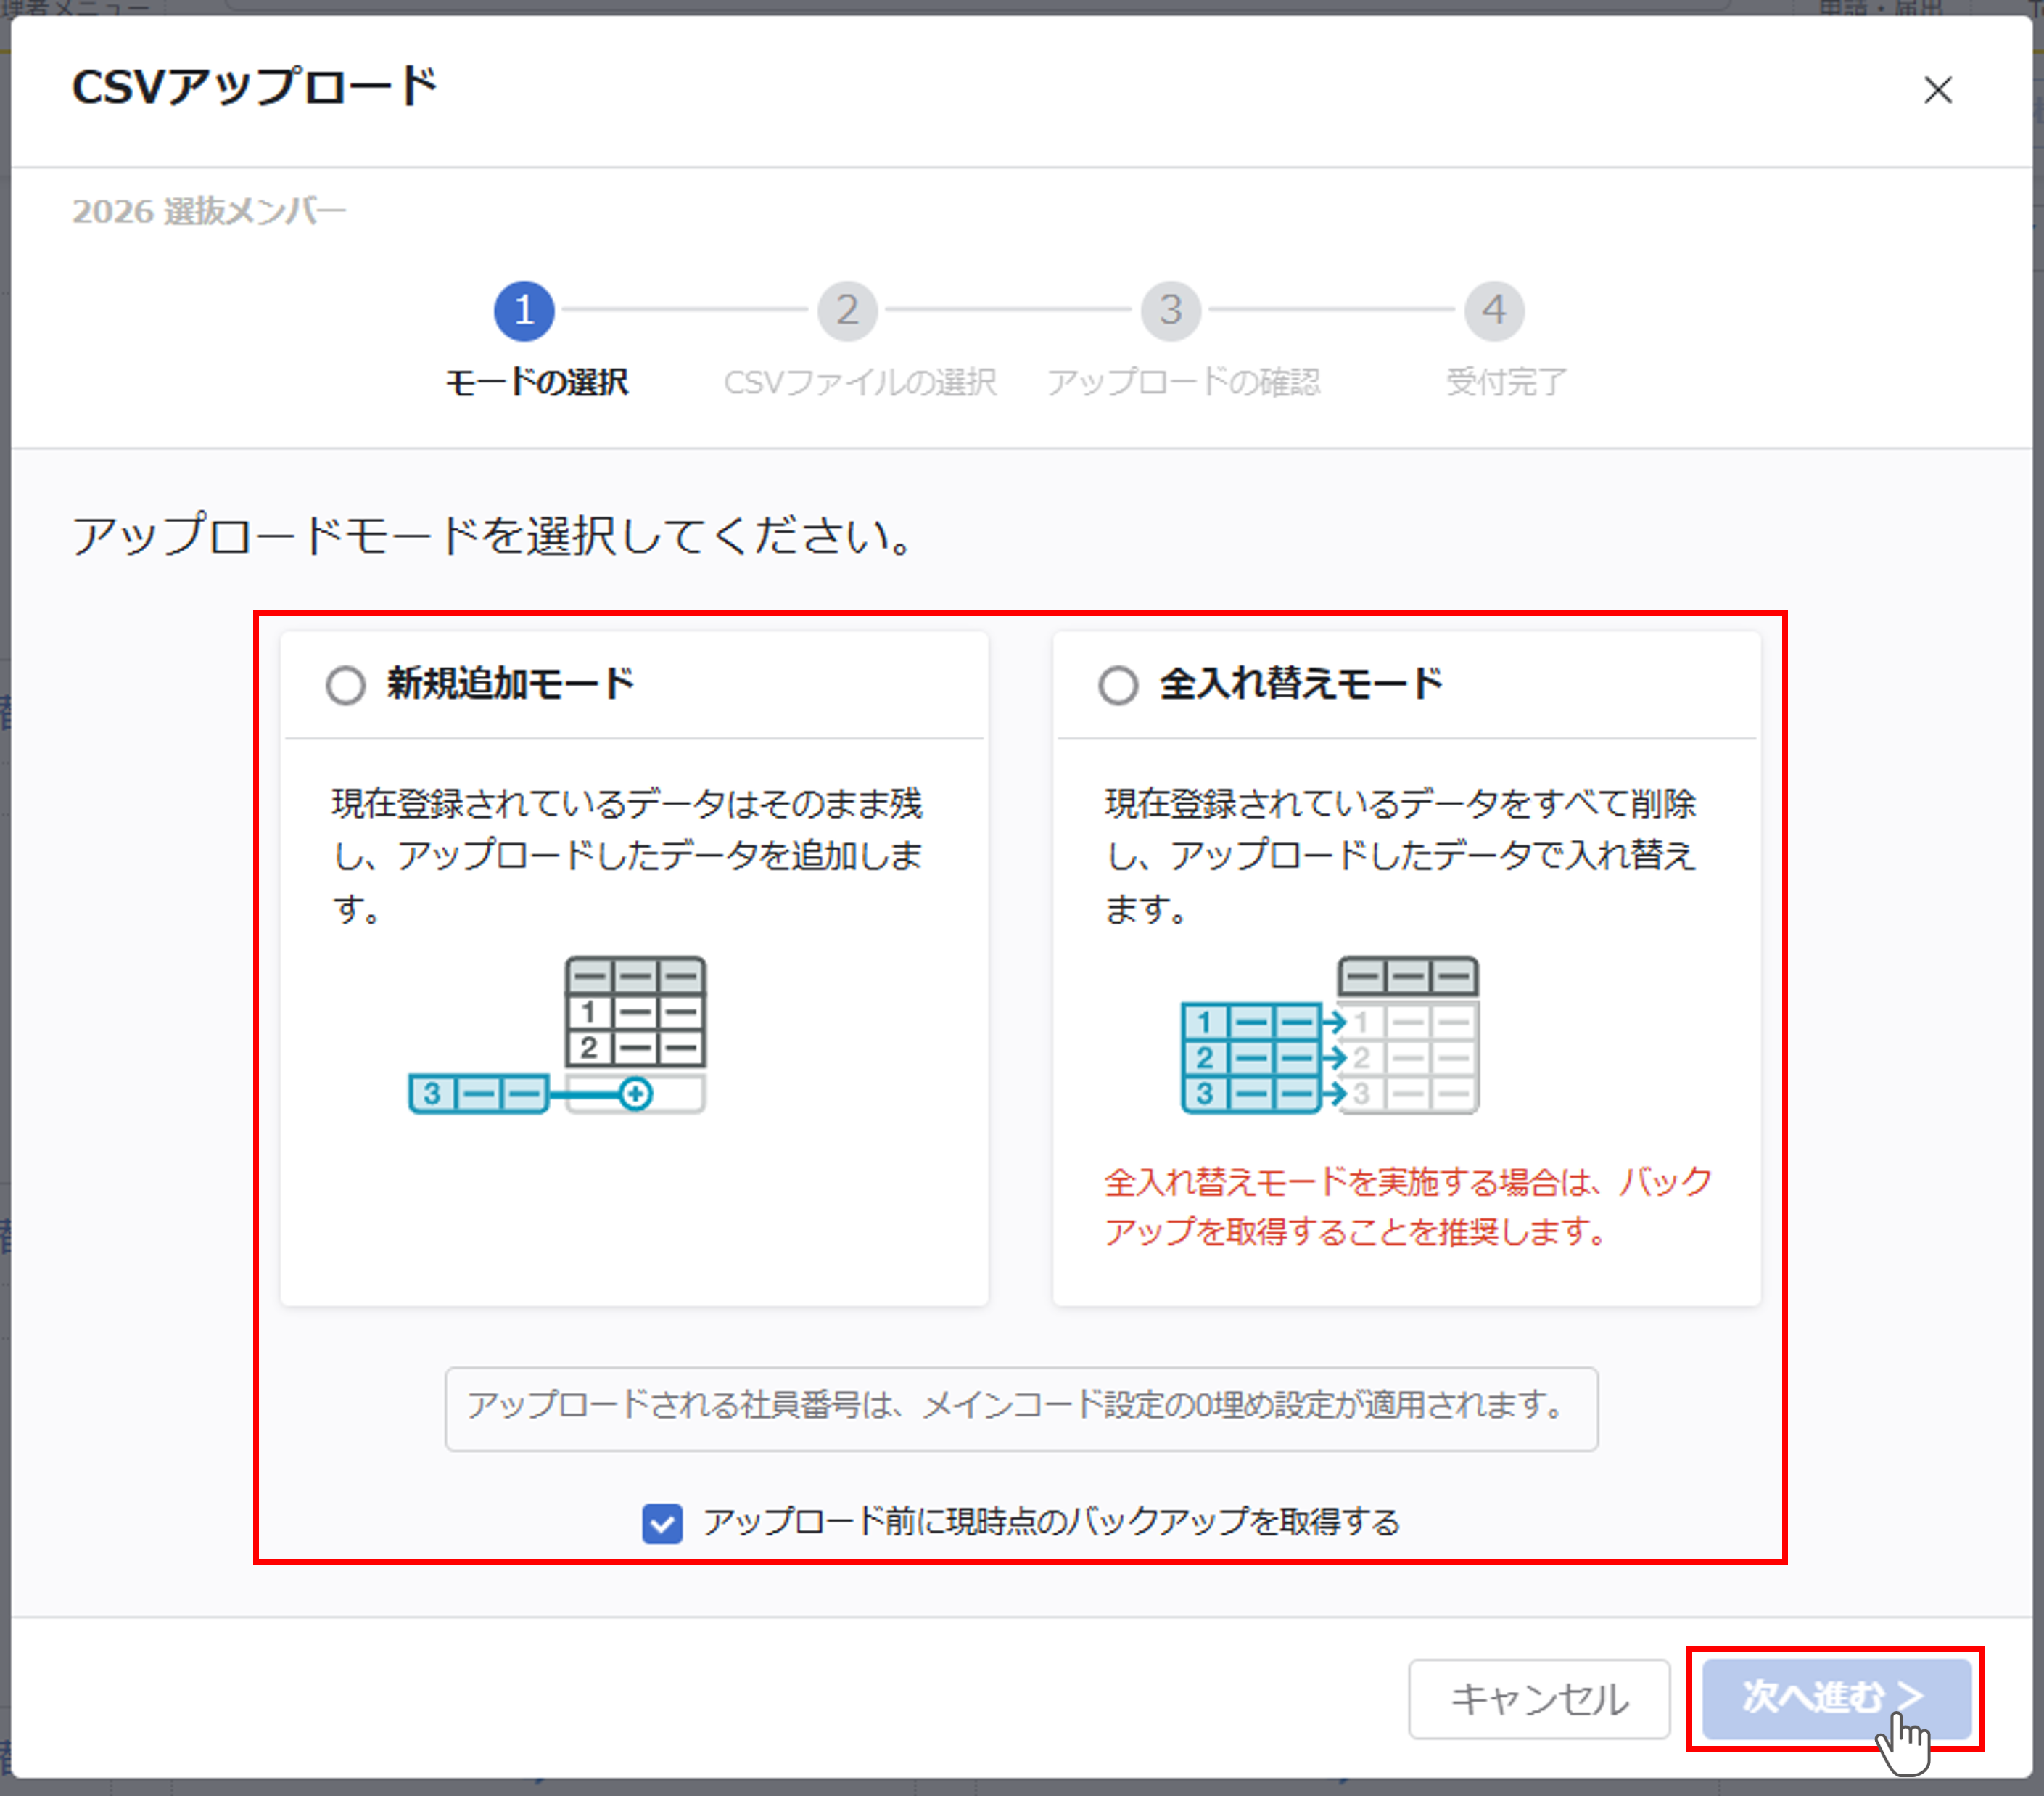Click step 2 circle in the stepper
Image resolution: width=2044 pixels, height=1796 pixels.
[847, 310]
